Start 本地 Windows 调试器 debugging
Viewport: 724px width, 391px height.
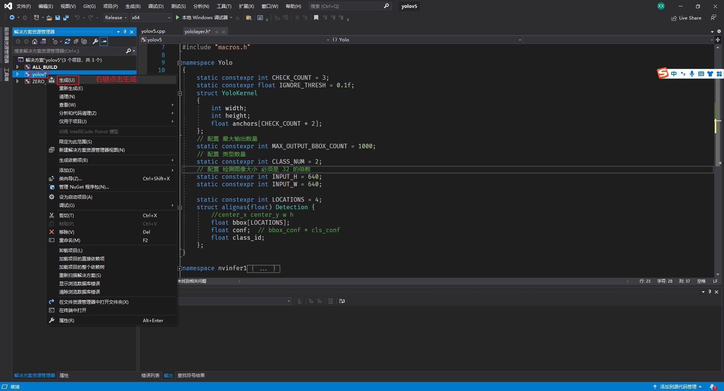click(201, 18)
